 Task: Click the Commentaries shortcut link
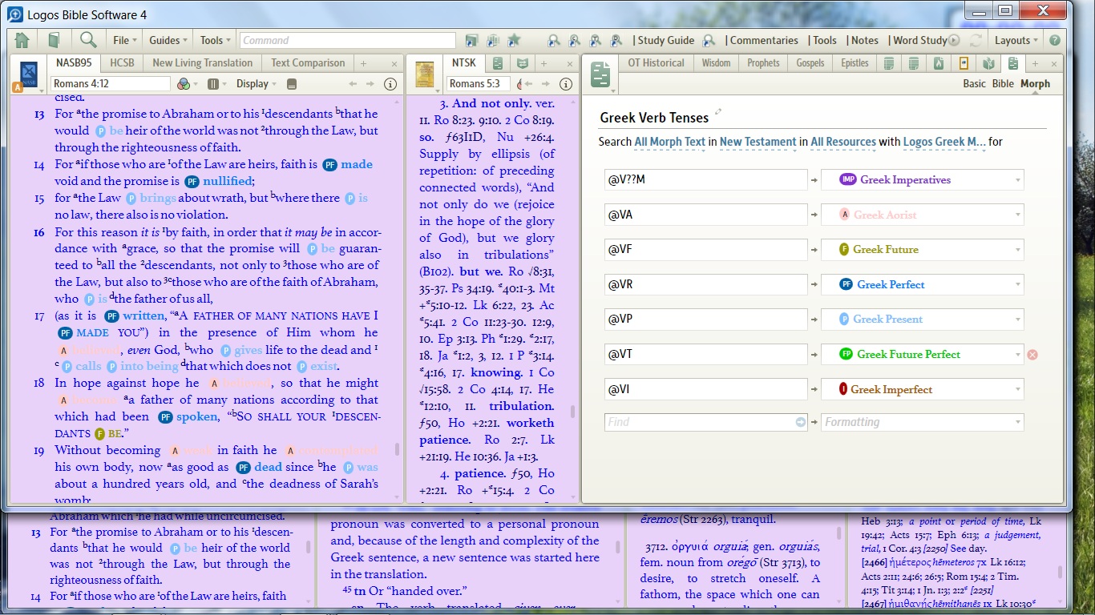[764, 40]
